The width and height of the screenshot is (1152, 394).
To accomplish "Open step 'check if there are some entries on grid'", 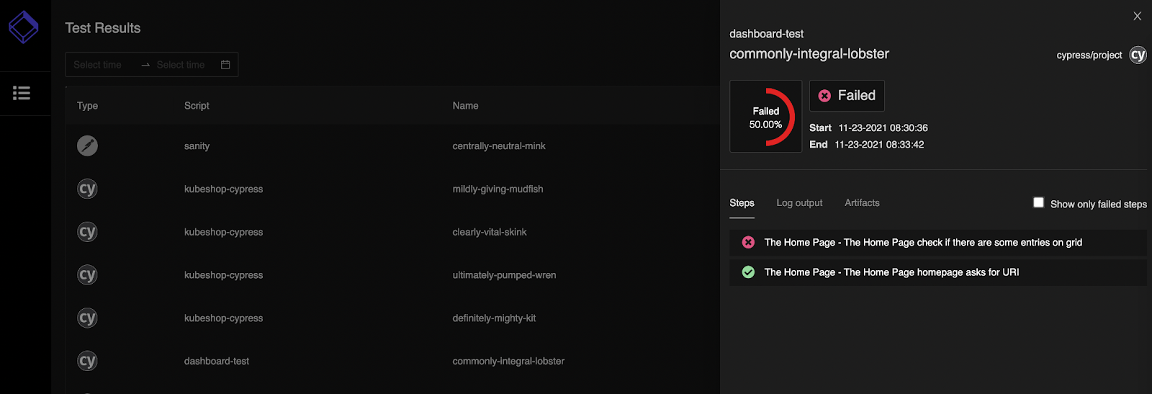I will [937, 243].
